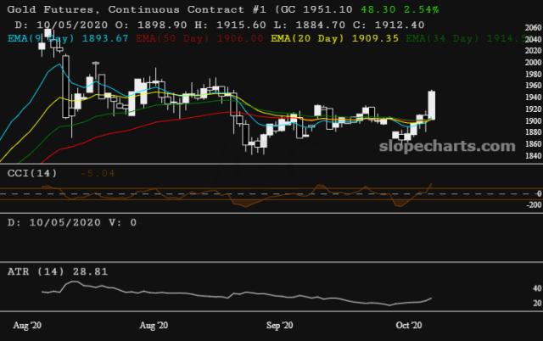The width and height of the screenshot is (543, 341).
Task: Click the OHLC data line for 10/05/2020
Action: pos(220,25)
